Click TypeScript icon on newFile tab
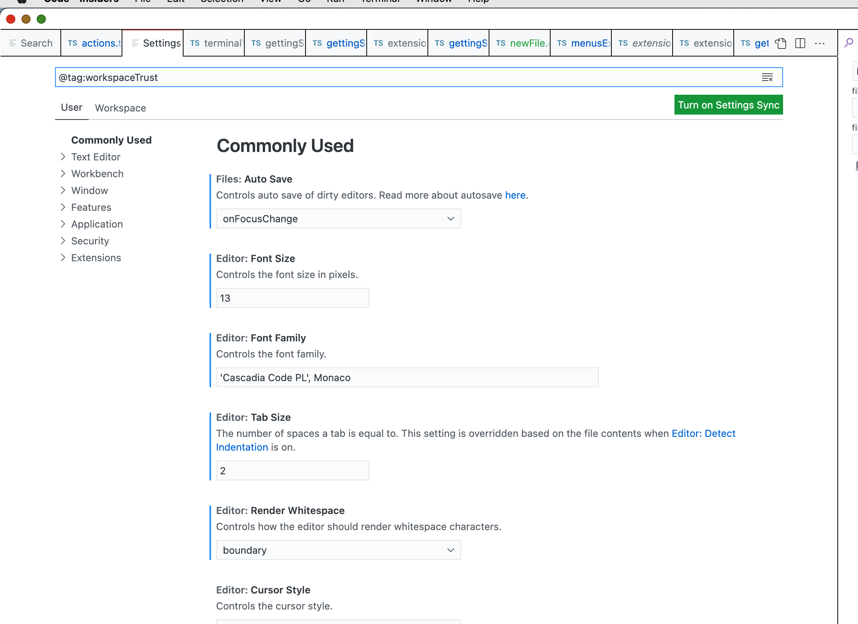 [500, 43]
